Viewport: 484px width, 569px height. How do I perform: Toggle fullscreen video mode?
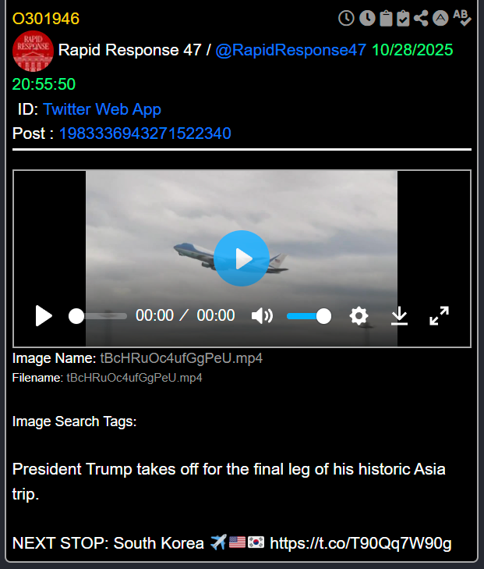pos(440,315)
